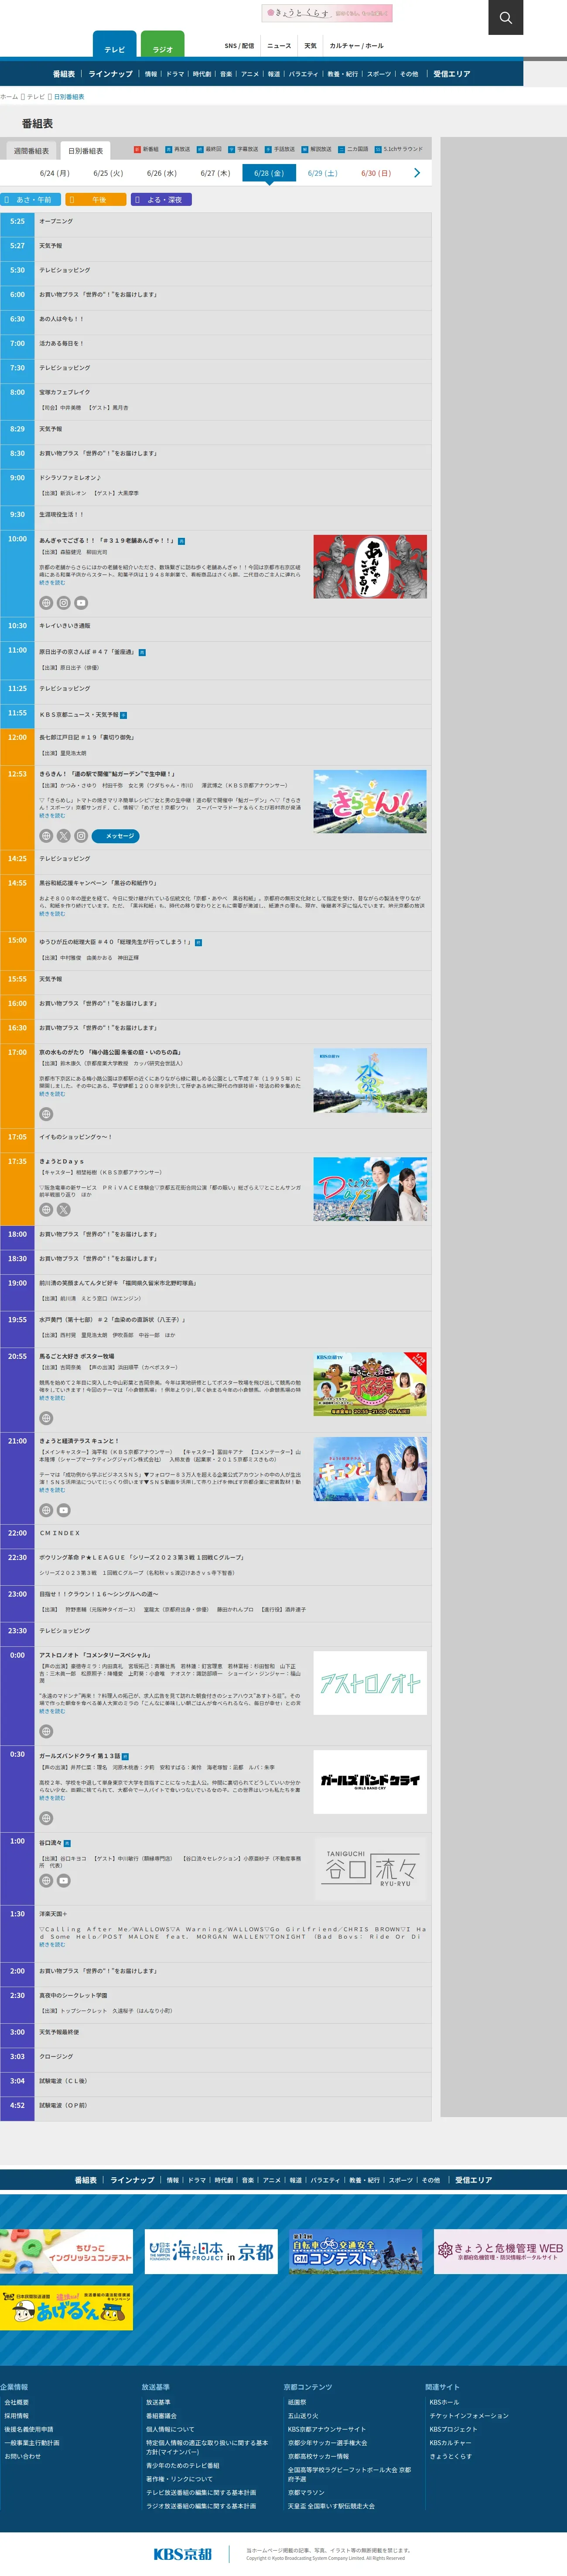Click the 宝塚カフェブレイク program title
The image size is (567, 2576).
tap(64, 392)
